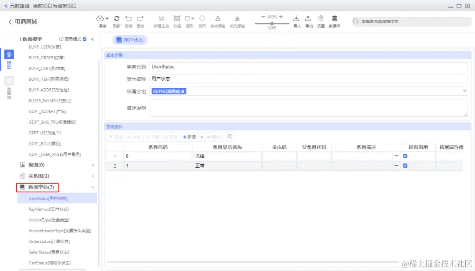Click the Add (新增) entry button
This screenshot has width=475, height=271.
click(x=189, y=137)
